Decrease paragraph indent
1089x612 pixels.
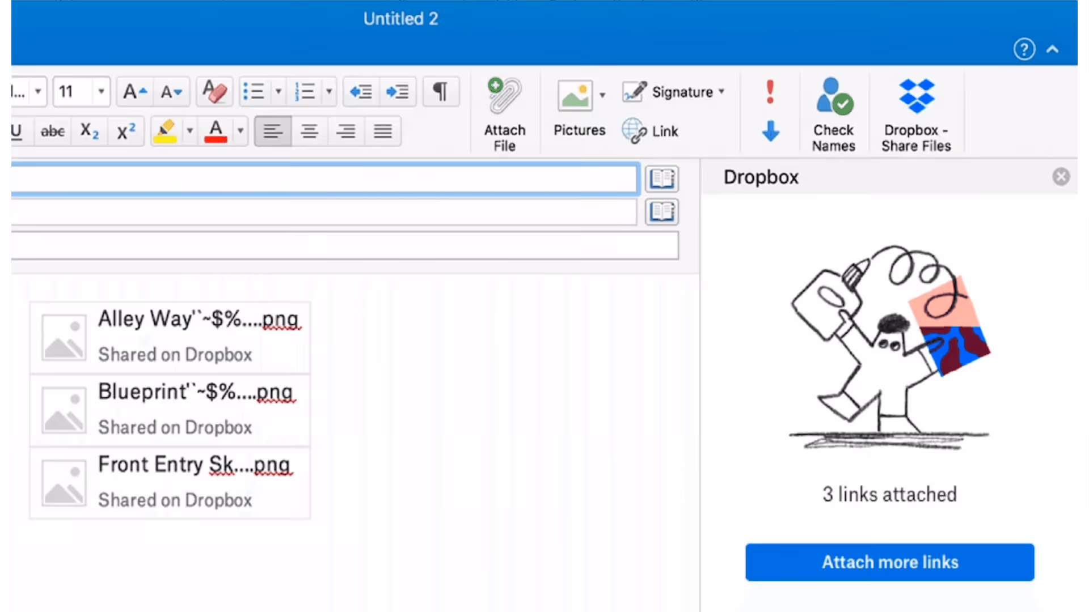click(361, 91)
